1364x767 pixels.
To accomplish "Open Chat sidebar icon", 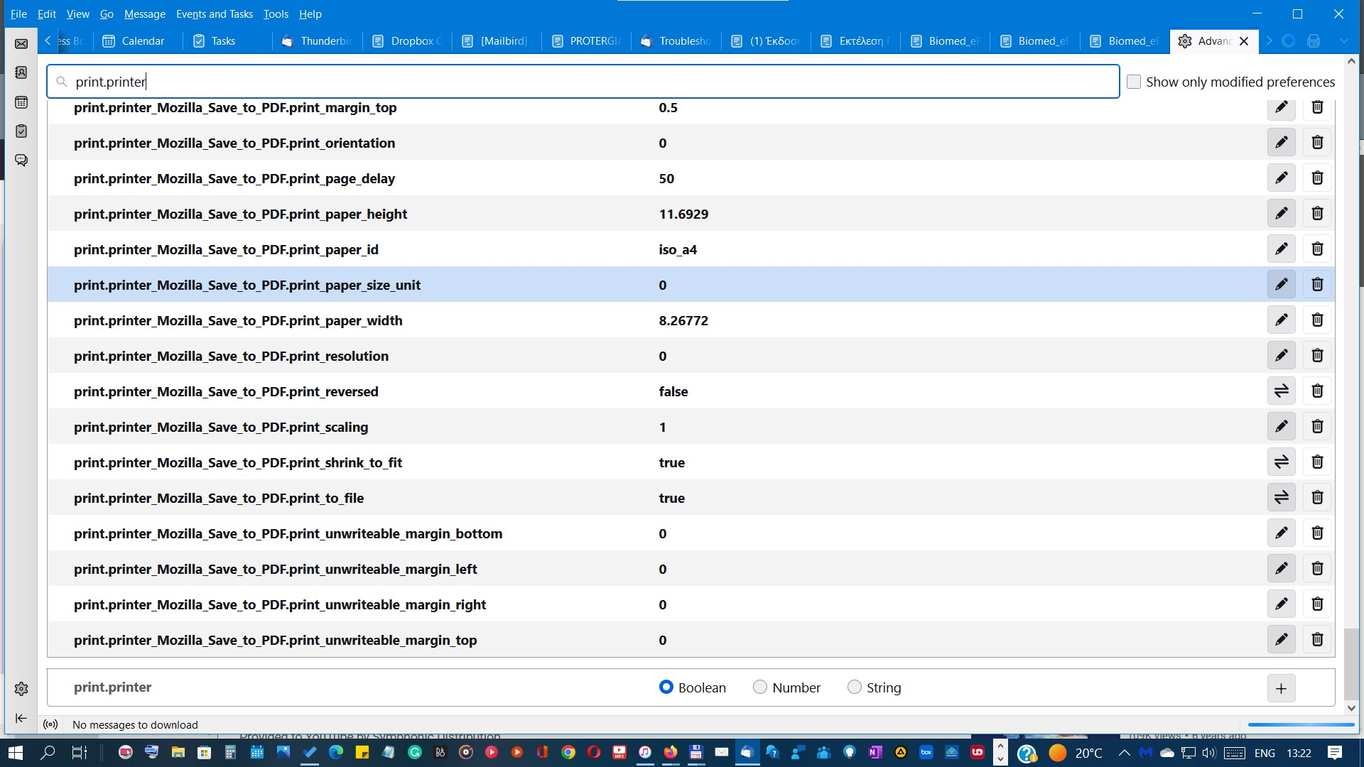I will pyautogui.click(x=21, y=161).
